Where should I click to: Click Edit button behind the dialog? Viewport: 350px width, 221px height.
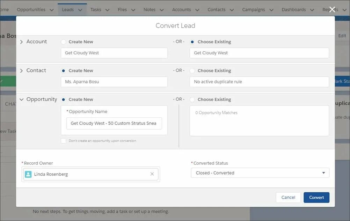pyautogui.click(x=342, y=36)
